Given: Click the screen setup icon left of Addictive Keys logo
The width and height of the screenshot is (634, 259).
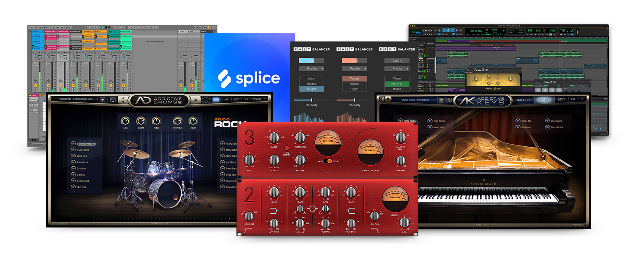Looking at the screenshot, I should [x=381, y=99].
